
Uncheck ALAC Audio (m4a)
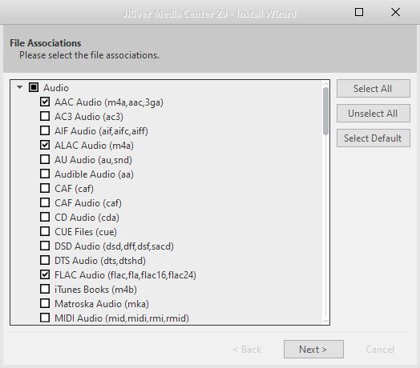45,145
